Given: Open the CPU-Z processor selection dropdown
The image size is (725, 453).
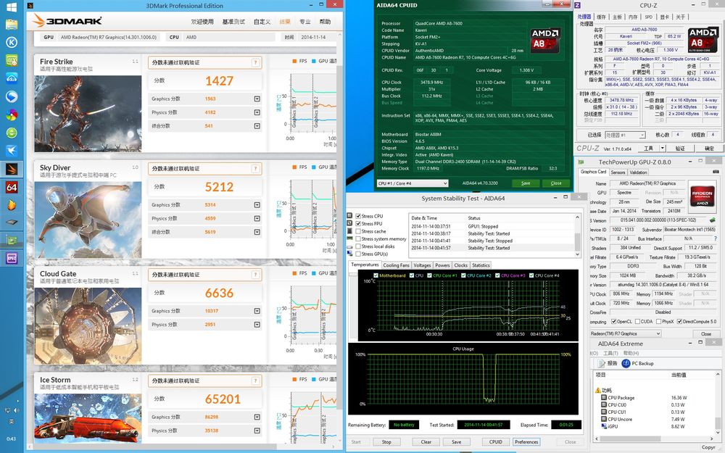Looking at the screenshot, I should click(x=625, y=135).
